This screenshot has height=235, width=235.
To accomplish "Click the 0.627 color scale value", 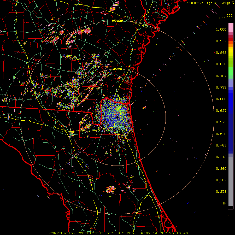I will 221,111.
